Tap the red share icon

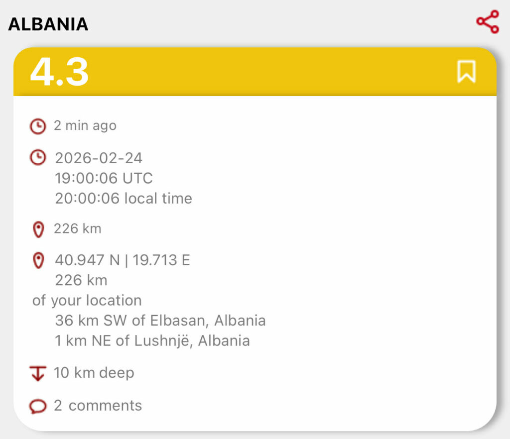[487, 22]
